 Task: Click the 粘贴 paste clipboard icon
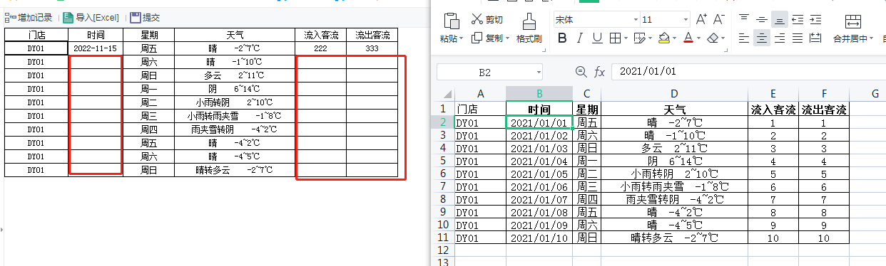452,21
